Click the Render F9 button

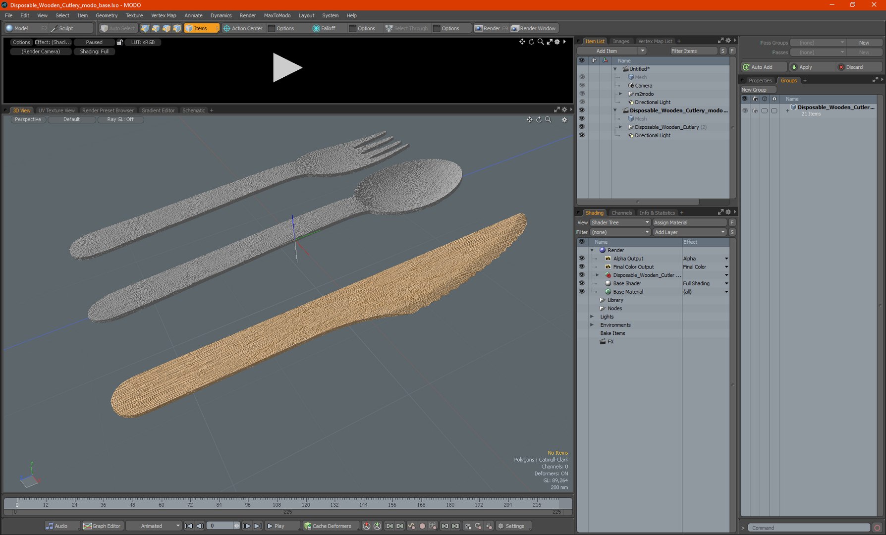coord(491,28)
